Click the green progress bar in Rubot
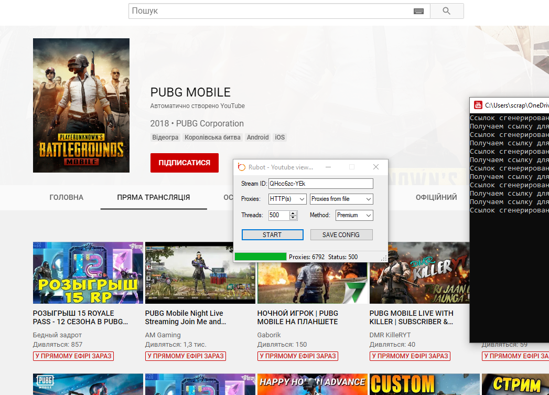Viewport: 549px width, 395px height. [260, 257]
